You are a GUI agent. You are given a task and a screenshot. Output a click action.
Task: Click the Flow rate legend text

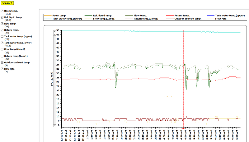tap(221, 19)
